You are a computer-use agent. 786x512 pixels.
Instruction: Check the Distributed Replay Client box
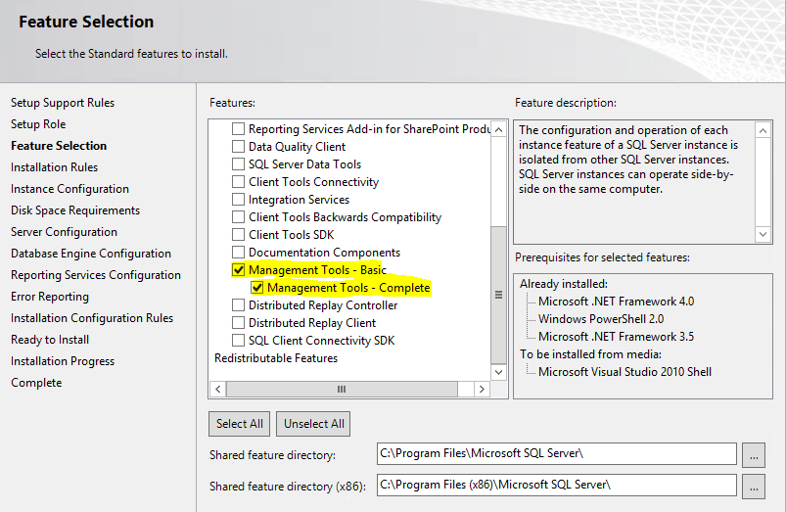(x=238, y=322)
